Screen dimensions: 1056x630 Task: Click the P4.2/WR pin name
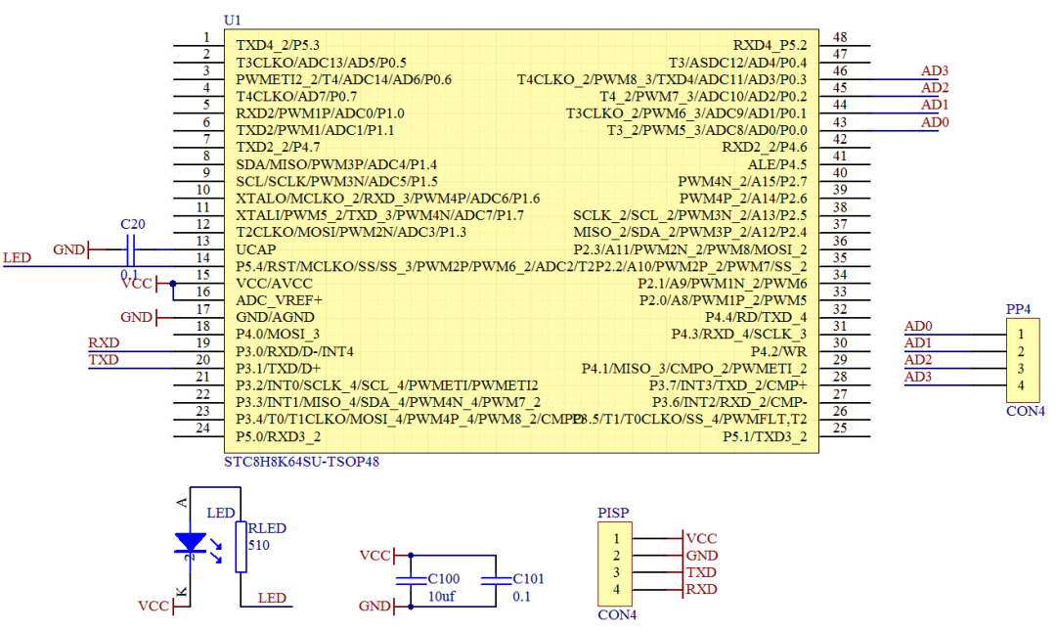[x=778, y=352]
